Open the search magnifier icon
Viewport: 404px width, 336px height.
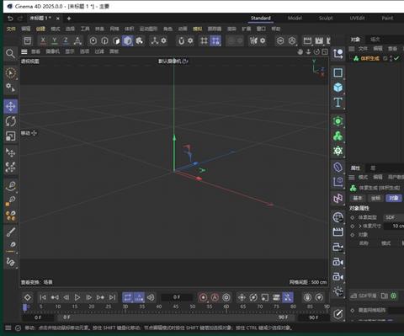[x=10, y=53]
